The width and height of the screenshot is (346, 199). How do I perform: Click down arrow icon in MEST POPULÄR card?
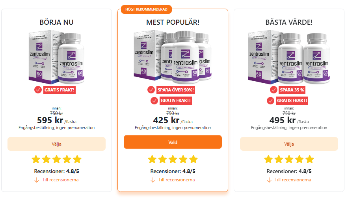[153, 180]
